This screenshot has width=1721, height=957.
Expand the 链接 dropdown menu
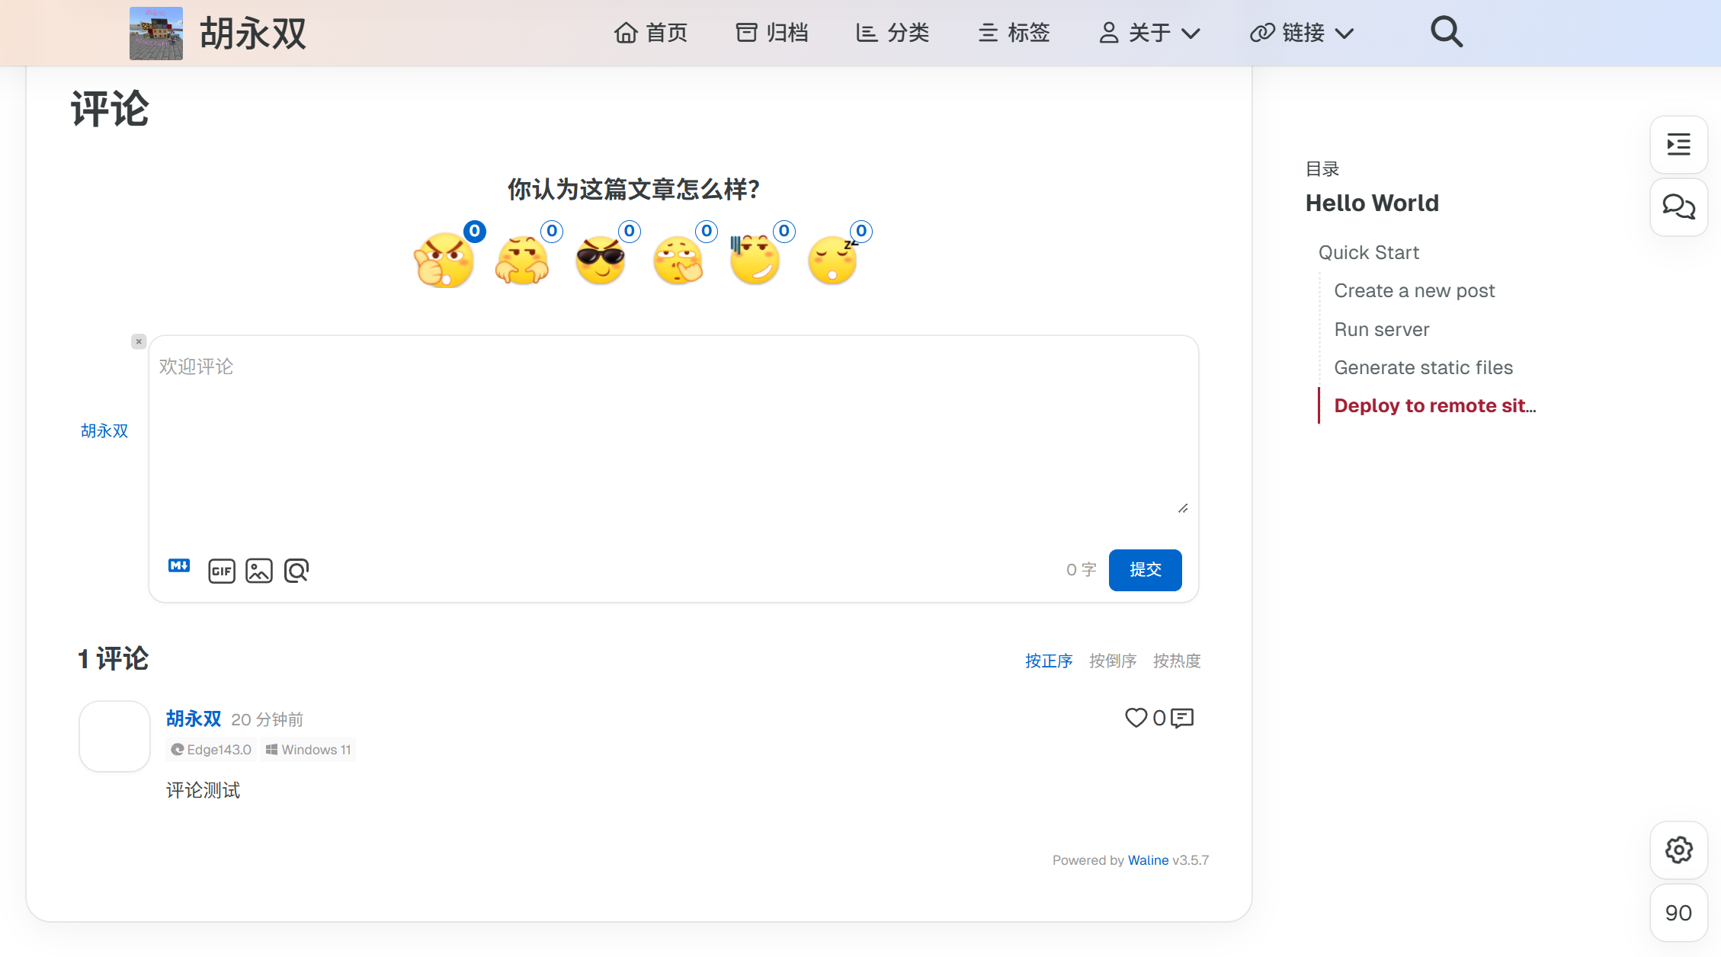click(1302, 33)
